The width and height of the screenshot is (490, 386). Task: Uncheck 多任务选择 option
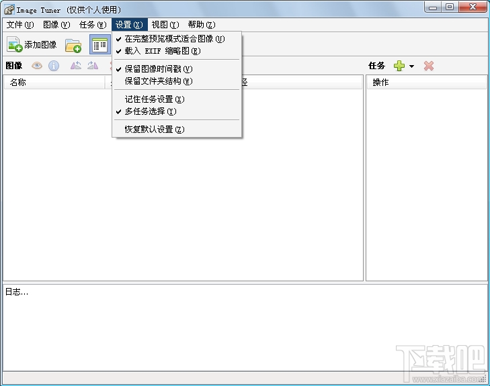(x=177, y=111)
